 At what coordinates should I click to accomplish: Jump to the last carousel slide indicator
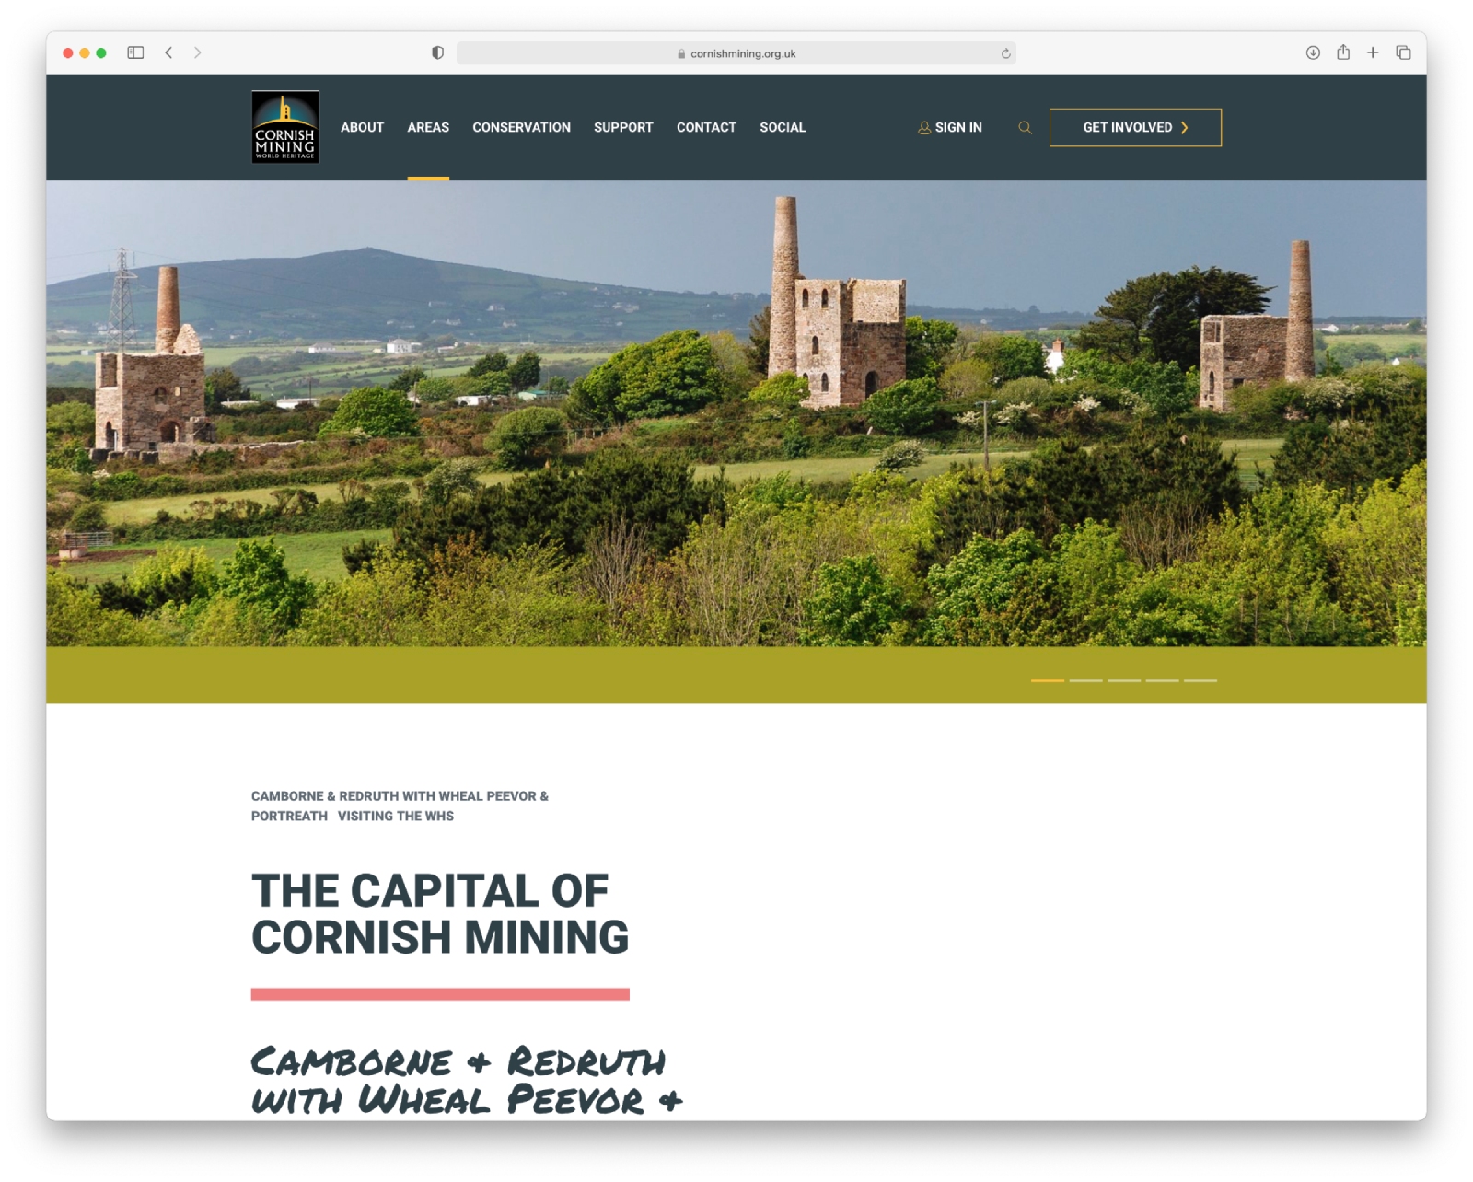[1200, 680]
